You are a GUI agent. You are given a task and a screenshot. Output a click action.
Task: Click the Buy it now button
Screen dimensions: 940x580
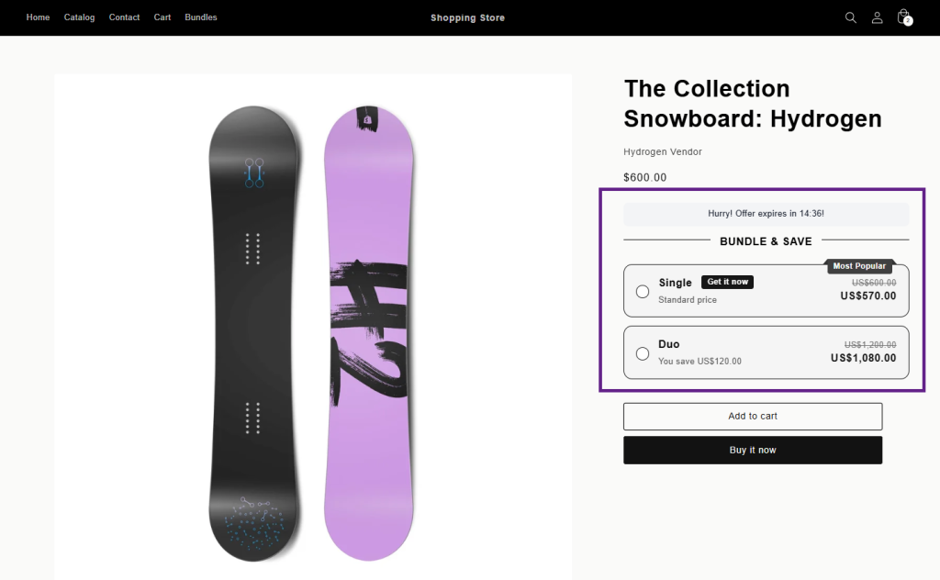point(753,450)
